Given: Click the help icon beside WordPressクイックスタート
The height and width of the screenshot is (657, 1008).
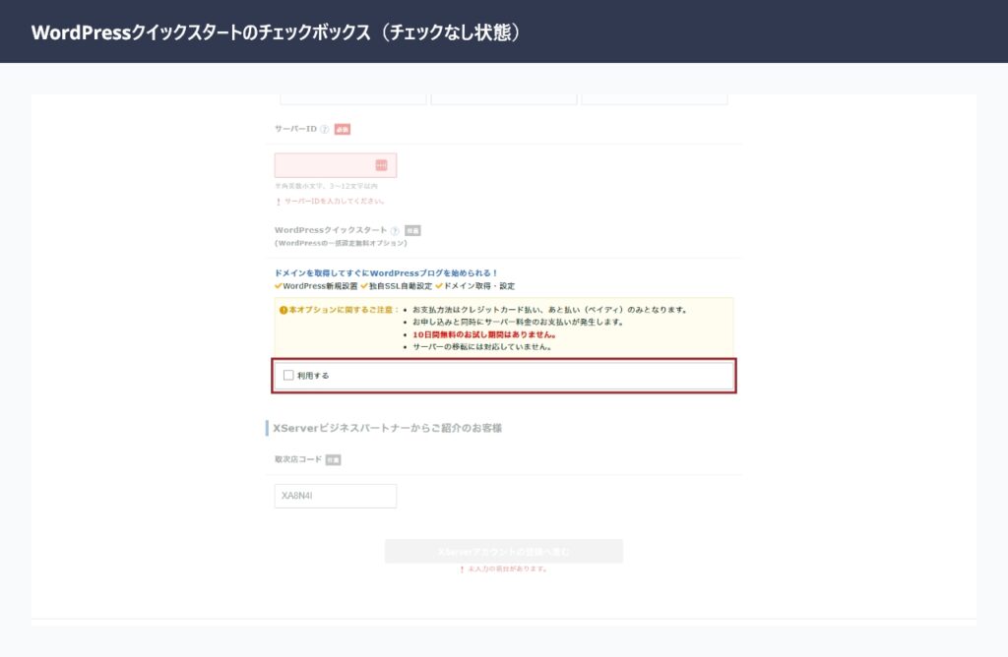Looking at the screenshot, I should (x=395, y=230).
